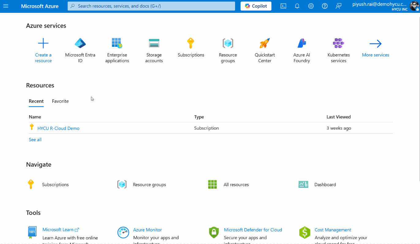420x244 pixels.
Task: Open the Notifications bell
Action: click(297, 6)
